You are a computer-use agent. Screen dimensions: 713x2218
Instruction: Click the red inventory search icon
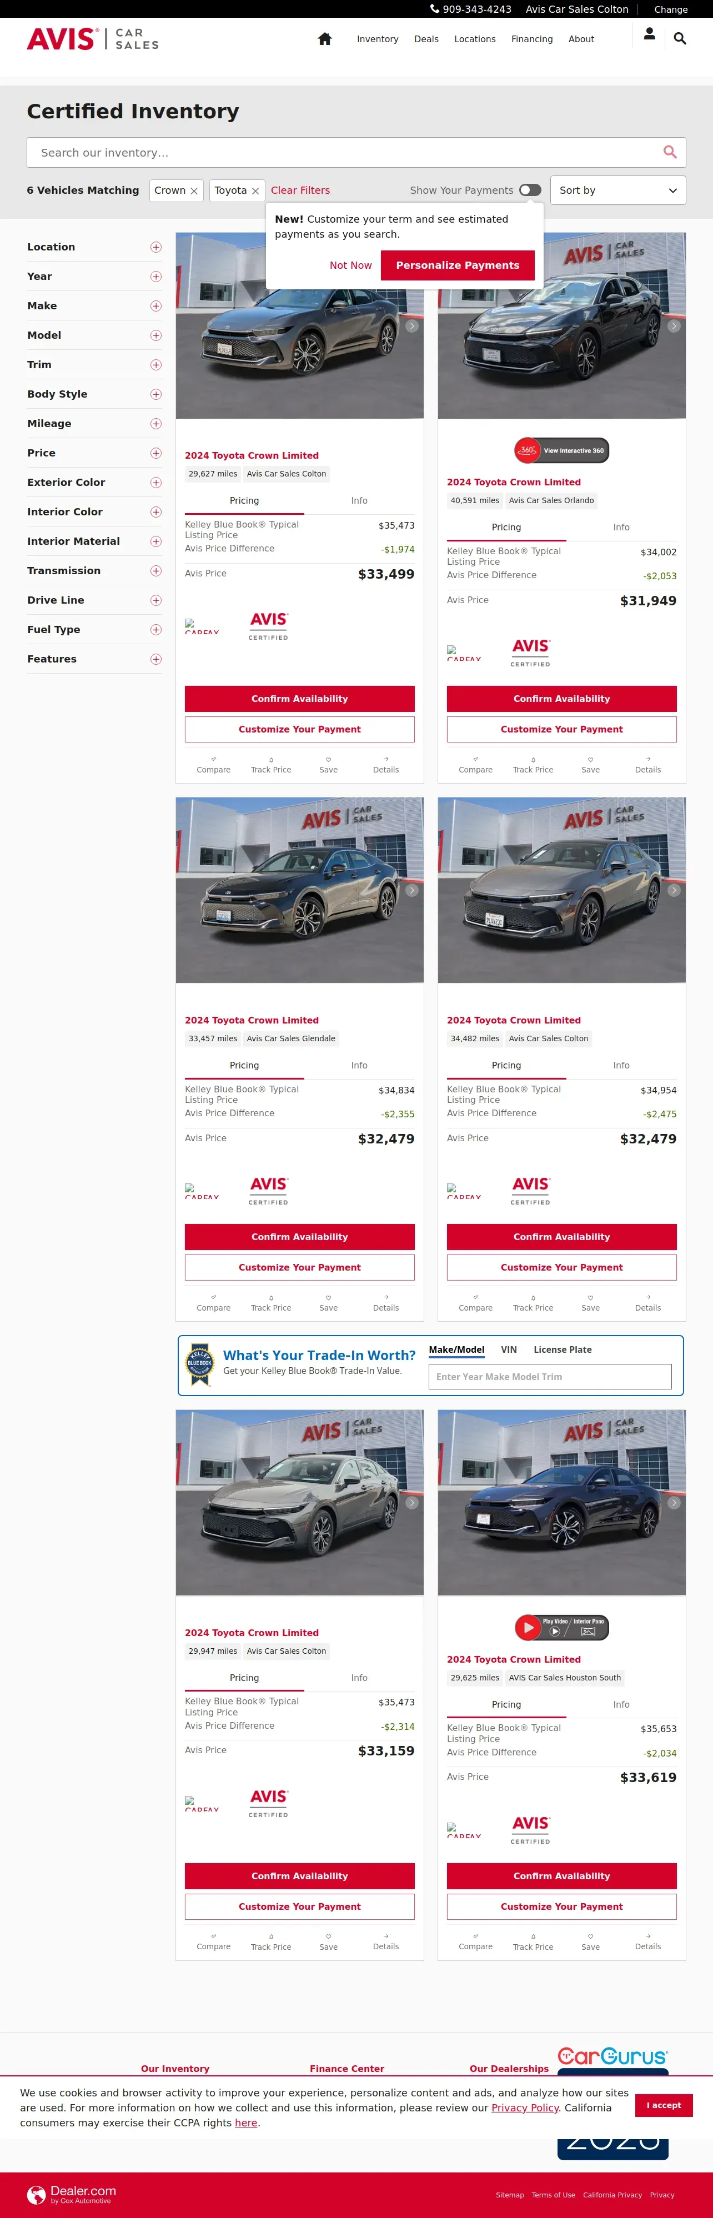[x=669, y=152]
